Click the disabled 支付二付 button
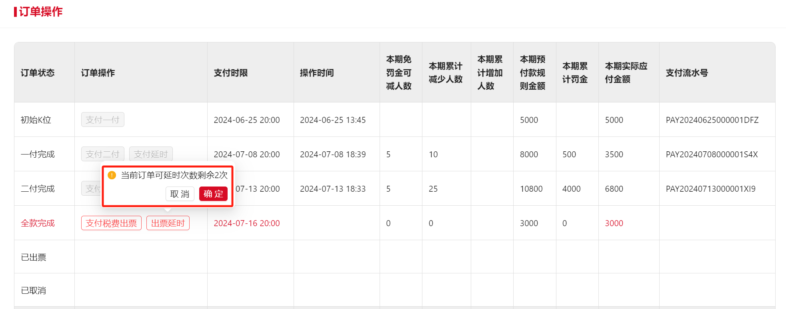The height and width of the screenshot is (309, 786). (x=102, y=154)
